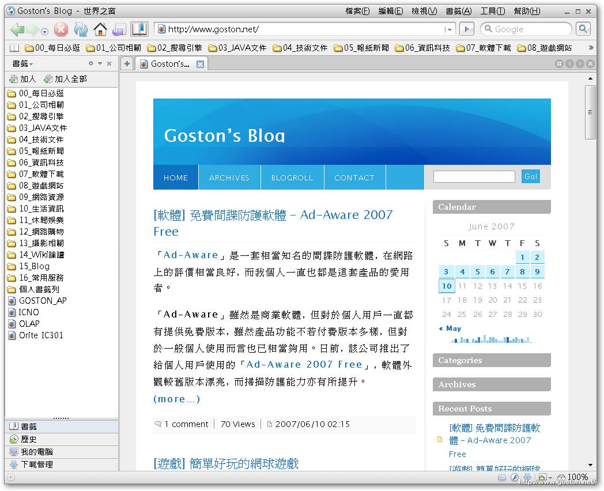Refresh the page with the blue arrows icon
This screenshot has height=491, width=604.
81,29
